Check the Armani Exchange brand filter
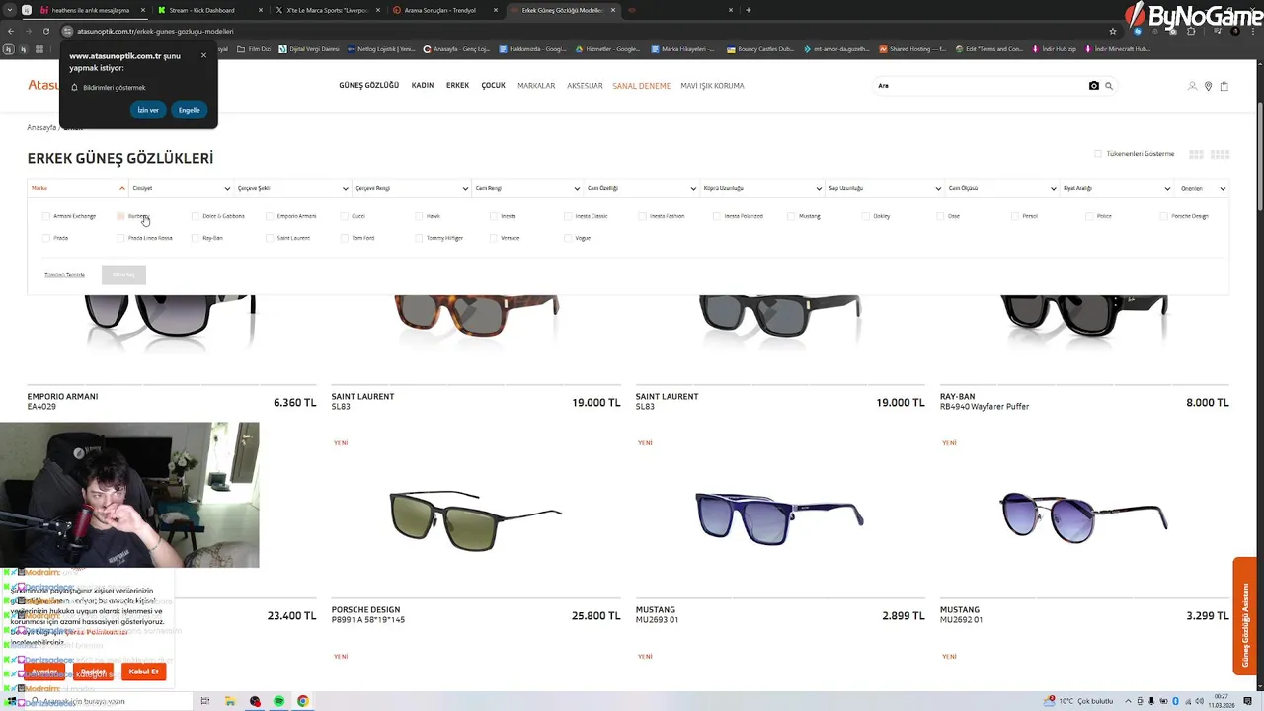Screen dimensions: 1264x711 tap(46, 216)
